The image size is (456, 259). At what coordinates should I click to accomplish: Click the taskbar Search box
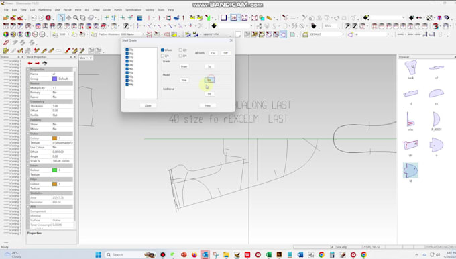[x=129, y=254]
